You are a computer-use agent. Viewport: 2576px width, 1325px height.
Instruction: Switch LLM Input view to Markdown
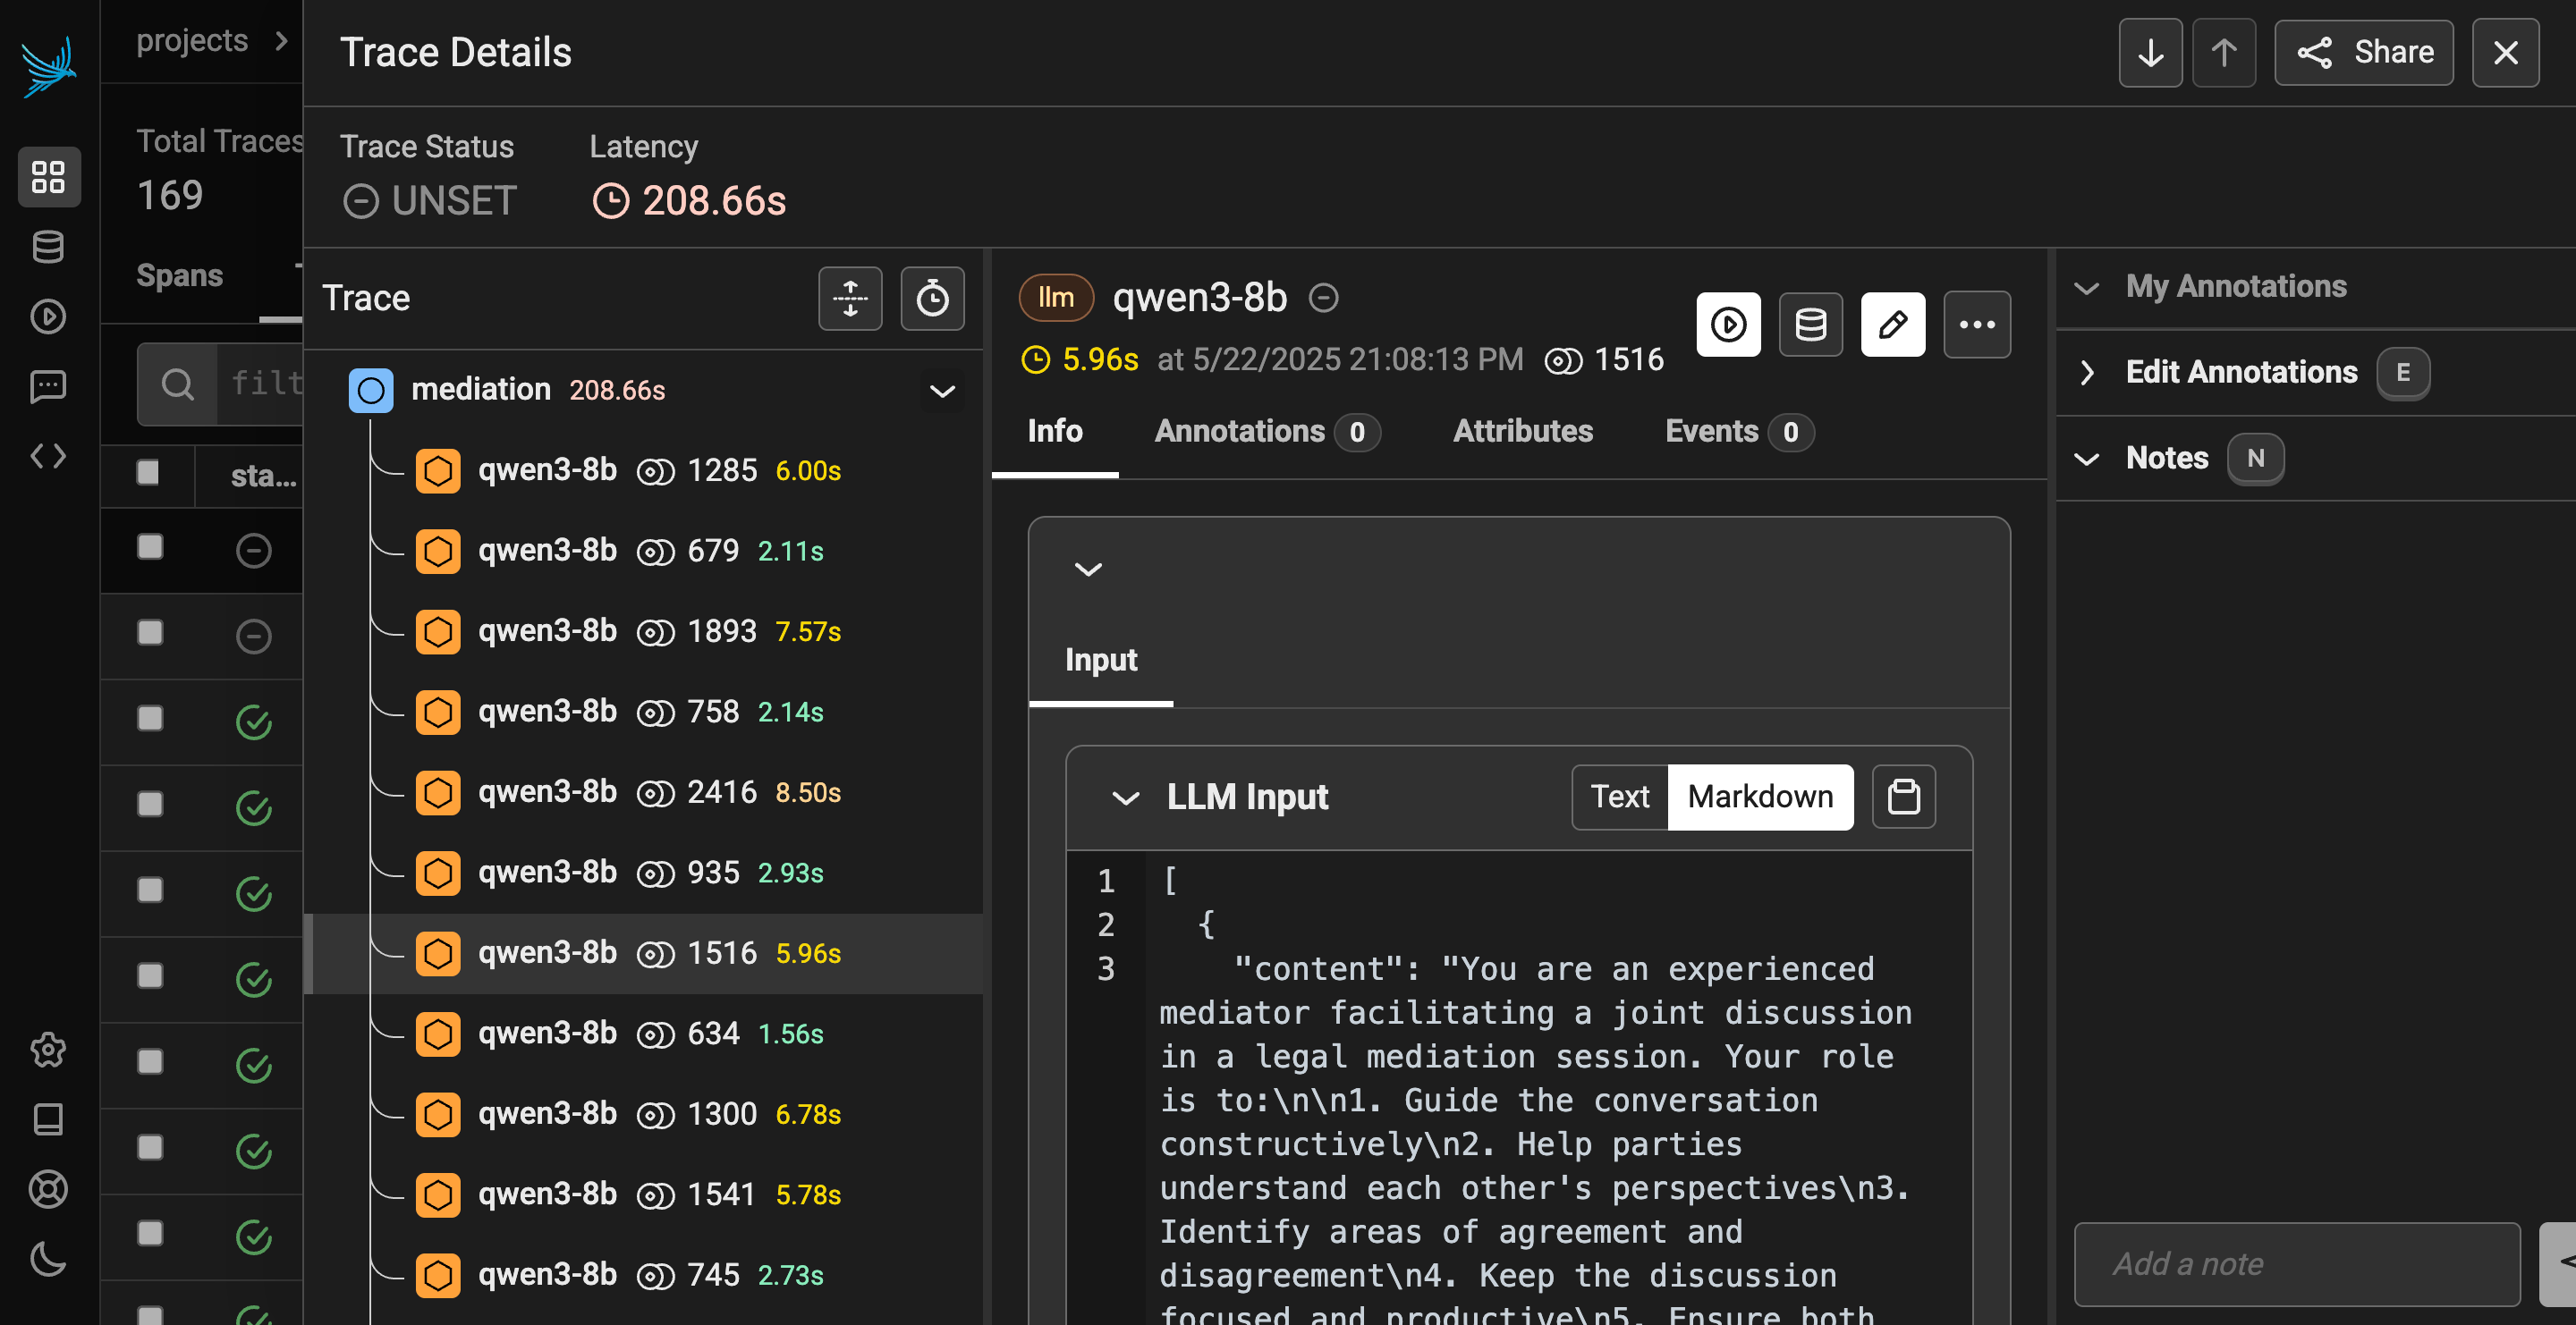pyautogui.click(x=1760, y=797)
